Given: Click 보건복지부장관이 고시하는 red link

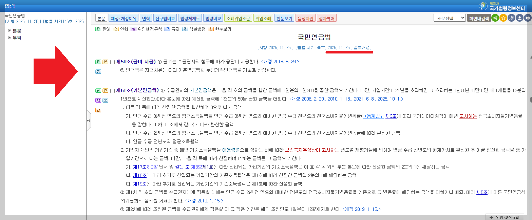Looking at the screenshot, I should (312, 150).
